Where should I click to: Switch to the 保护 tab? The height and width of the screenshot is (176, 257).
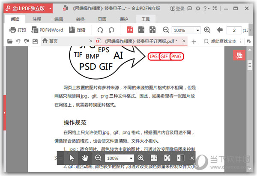click(124, 19)
